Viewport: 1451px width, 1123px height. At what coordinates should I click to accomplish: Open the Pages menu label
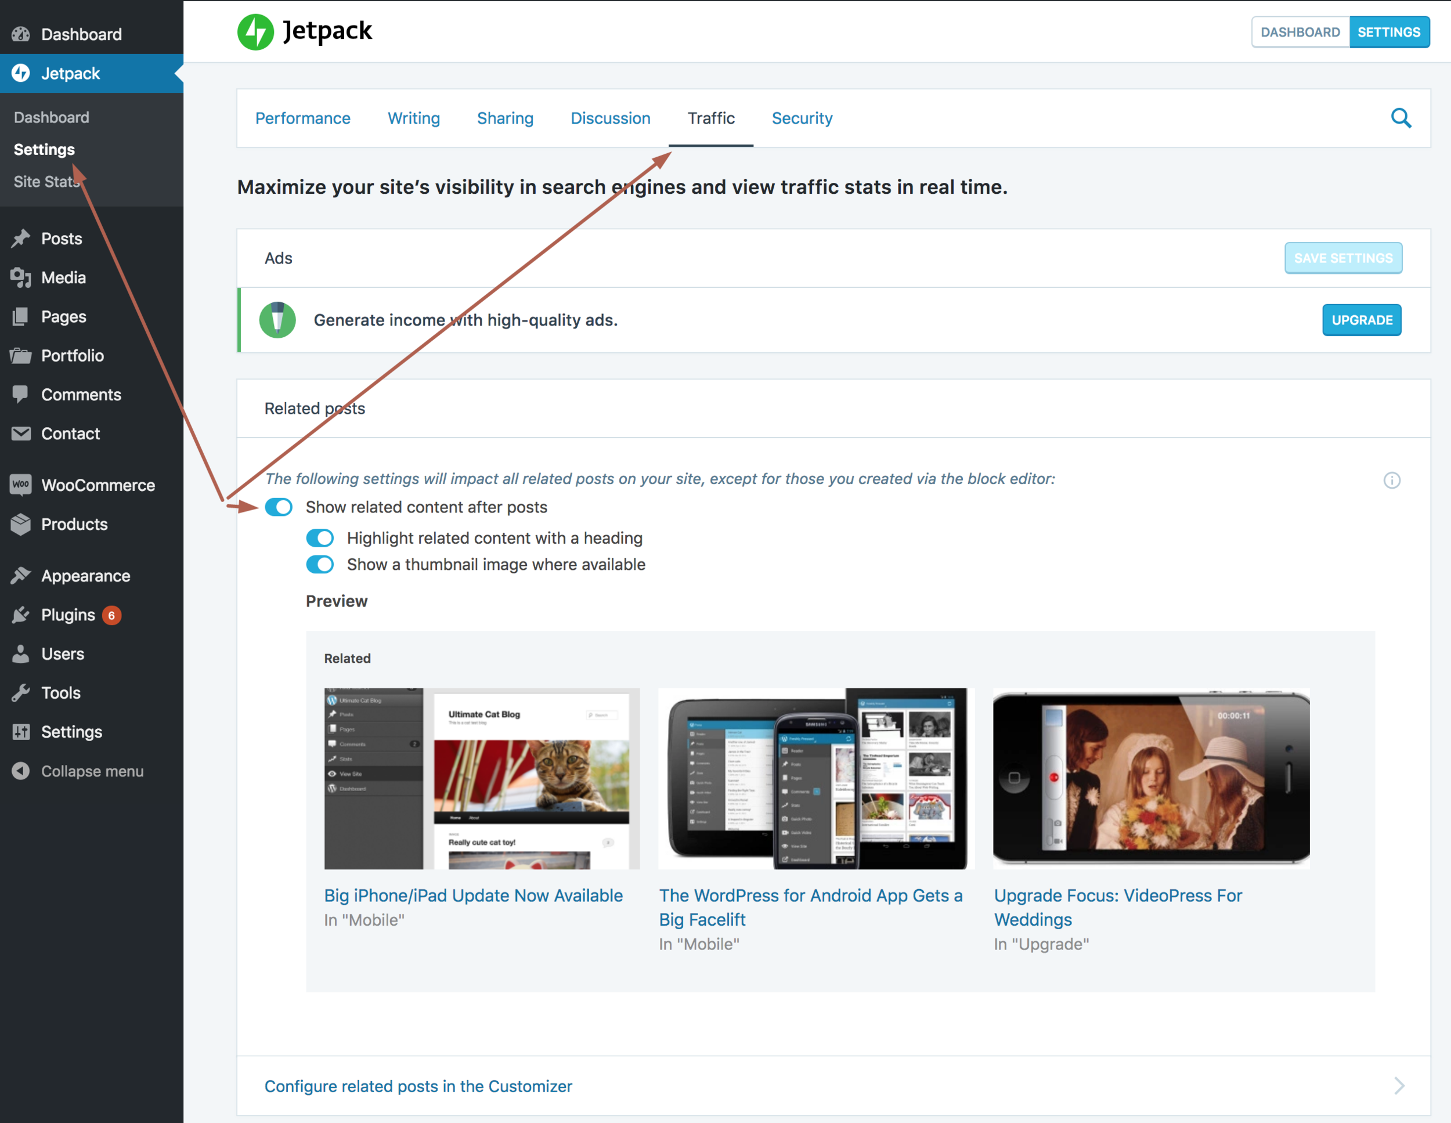coord(64,317)
